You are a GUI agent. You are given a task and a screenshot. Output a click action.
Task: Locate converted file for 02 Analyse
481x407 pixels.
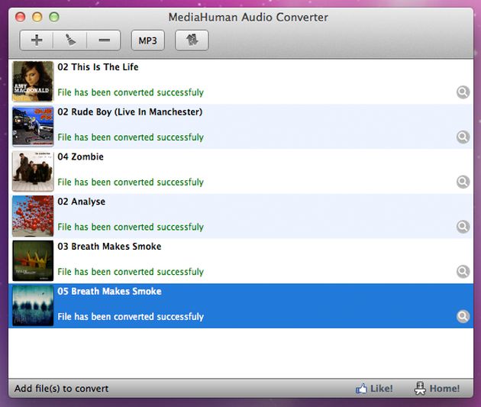coord(463,226)
